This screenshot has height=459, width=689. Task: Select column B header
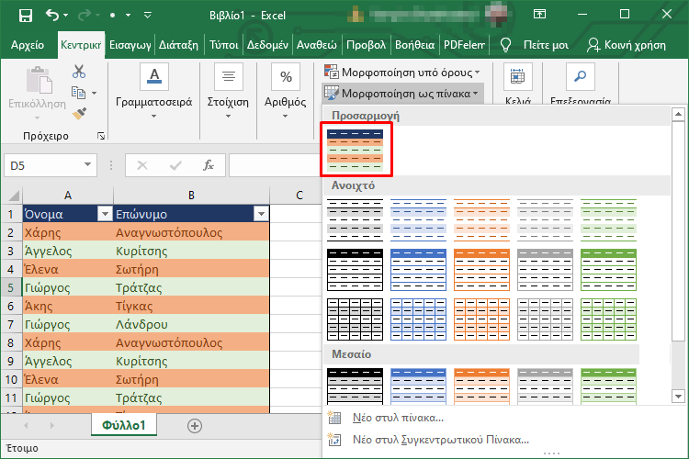(191, 195)
